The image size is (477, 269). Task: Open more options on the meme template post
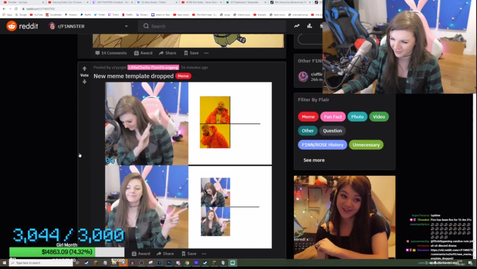pos(204,254)
